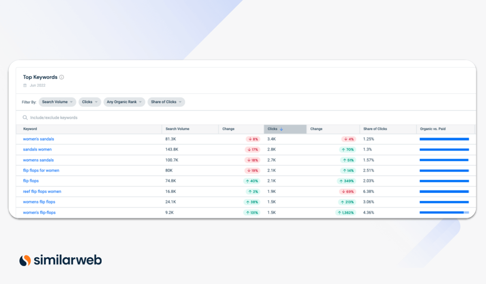486x284 pixels.
Task: Click the magnifying glass search icon
Action: click(x=25, y=118)
